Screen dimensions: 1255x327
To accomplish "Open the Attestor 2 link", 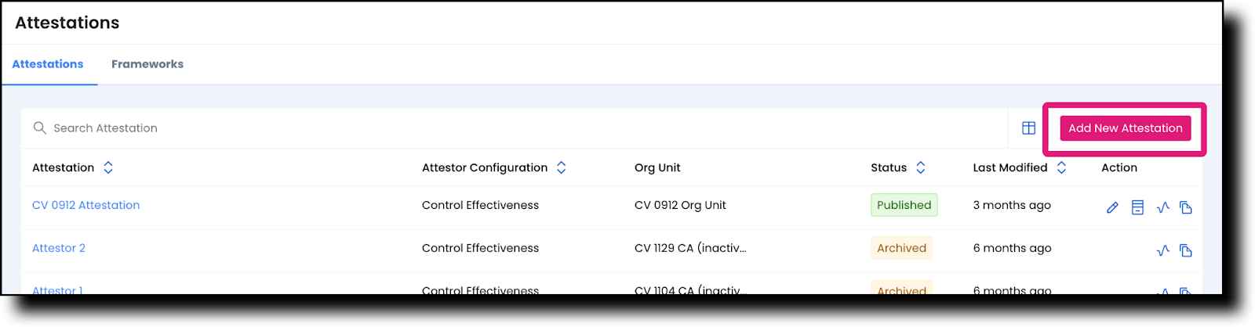I will [x=59, y=248].
